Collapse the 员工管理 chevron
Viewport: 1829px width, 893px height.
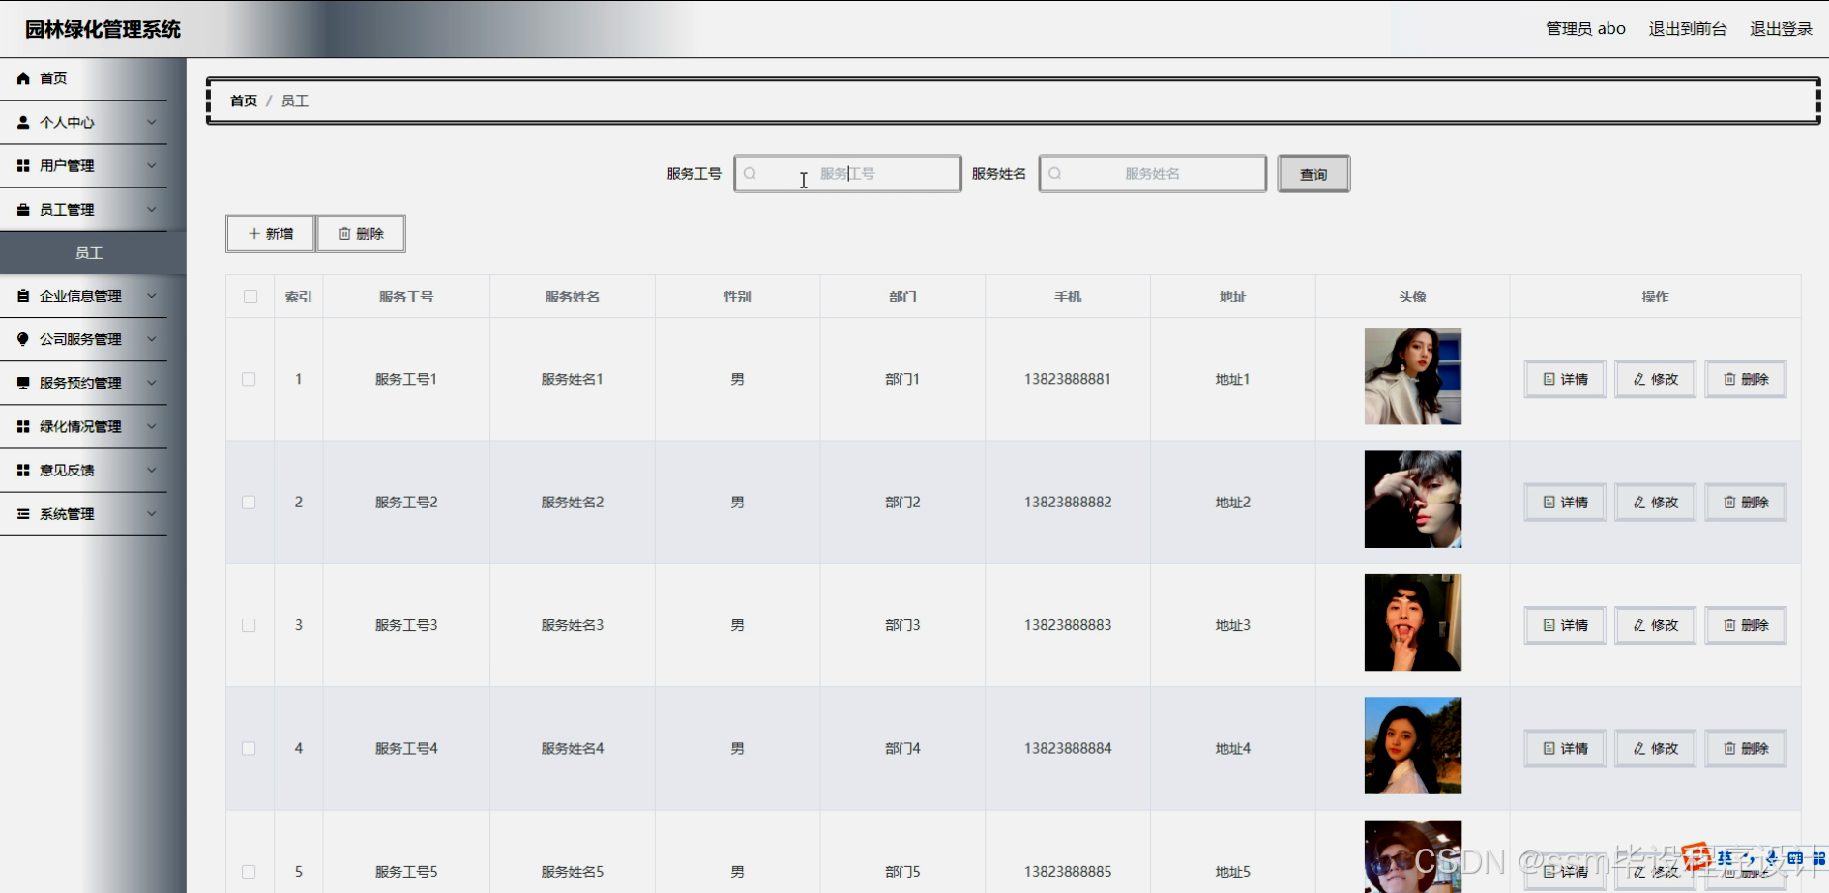[x=152, y=210]
